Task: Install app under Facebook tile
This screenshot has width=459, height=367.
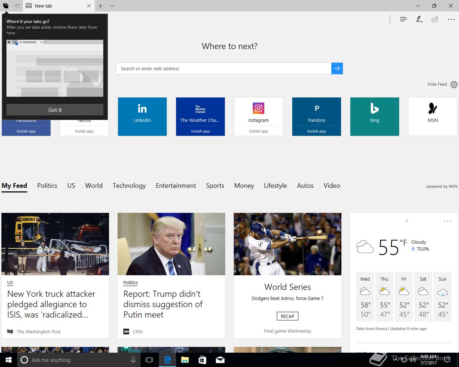Action: (x=26, y=131)
